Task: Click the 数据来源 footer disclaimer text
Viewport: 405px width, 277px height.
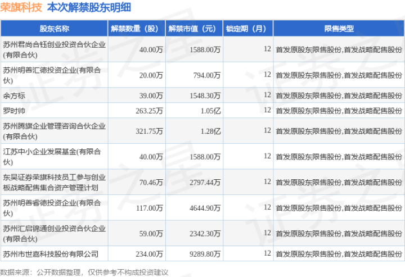Action: click(84, 272)
